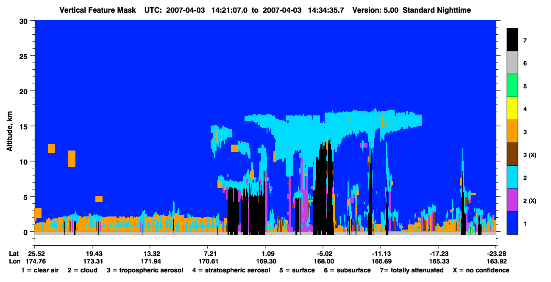
Task: Click the y-axis tick label 15
Action: point(25,126)
